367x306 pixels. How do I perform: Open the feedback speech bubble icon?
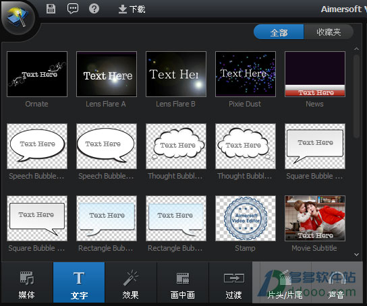click(x=73, y=9)
